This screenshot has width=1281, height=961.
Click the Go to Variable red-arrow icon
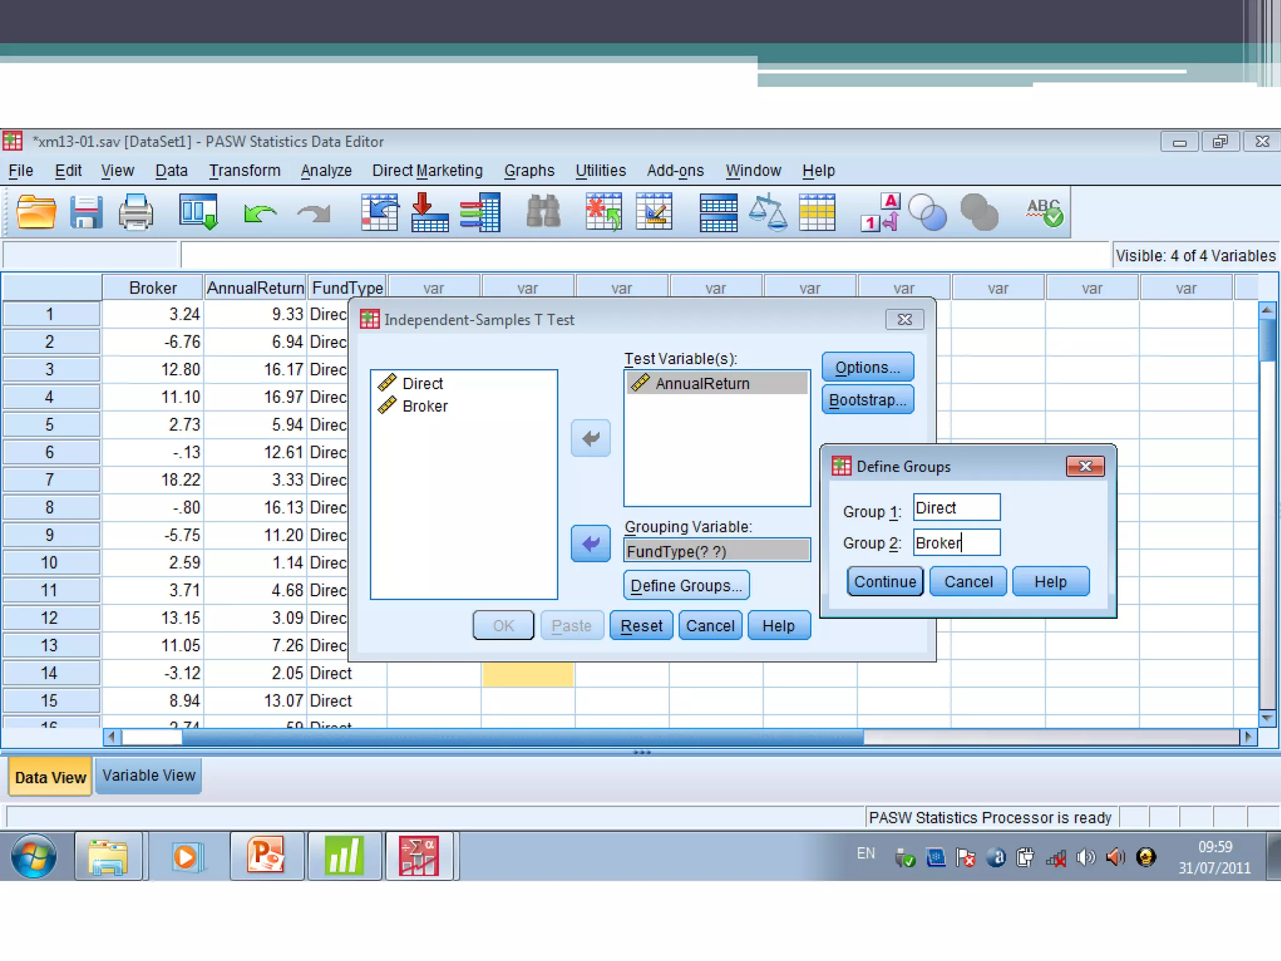pyautogui.click(x=429, y=212)
